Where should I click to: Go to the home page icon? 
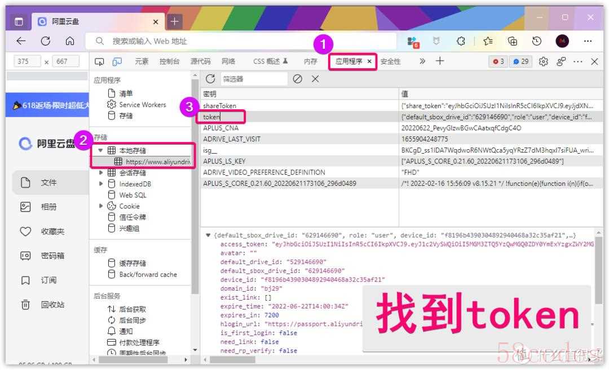click(x=70, y=41)
